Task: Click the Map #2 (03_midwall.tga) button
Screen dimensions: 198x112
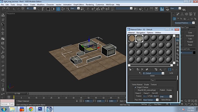Action: (x=147, y=90)
